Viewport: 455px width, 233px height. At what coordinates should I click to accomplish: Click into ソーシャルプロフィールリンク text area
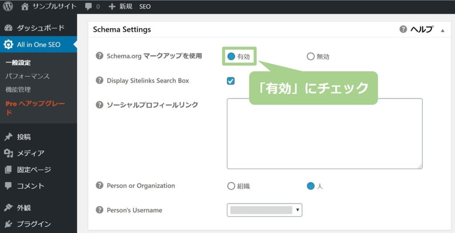pyautogui.click(x=324, y=134)
